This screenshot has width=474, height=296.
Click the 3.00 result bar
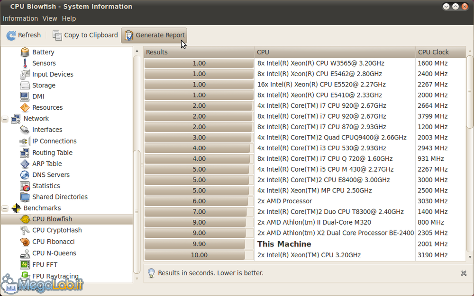point(199,138)
